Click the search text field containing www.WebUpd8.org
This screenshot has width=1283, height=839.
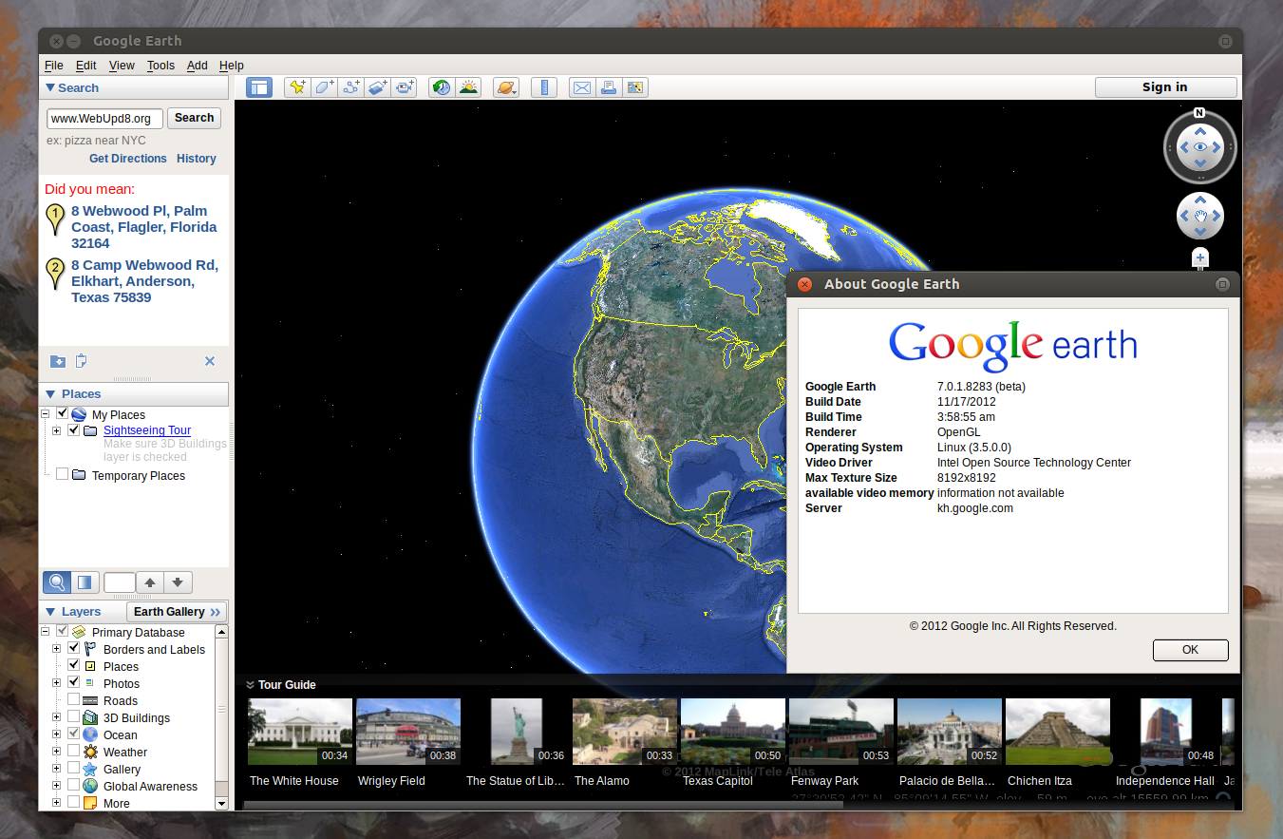[104, 119]
